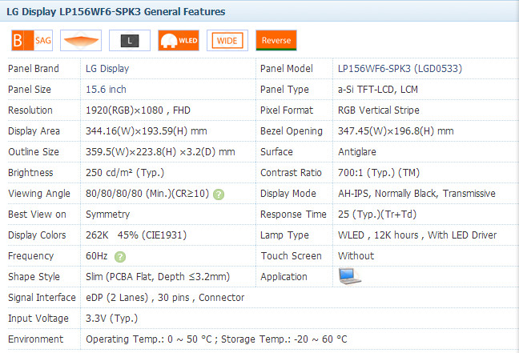The width and height of the screenshot is (519, 353).
Task: Select the 347.45(W)×196.8(H) mm bezel value
Action: click(396, 131)
